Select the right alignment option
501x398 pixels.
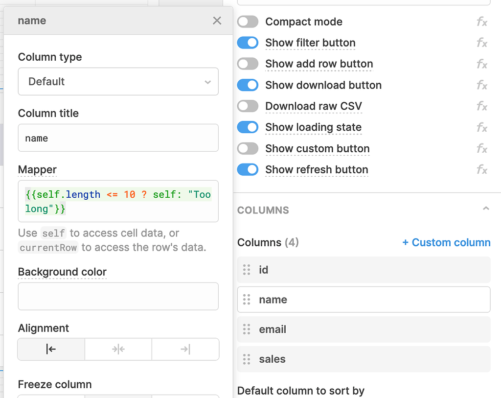click(x=185, y=349)
